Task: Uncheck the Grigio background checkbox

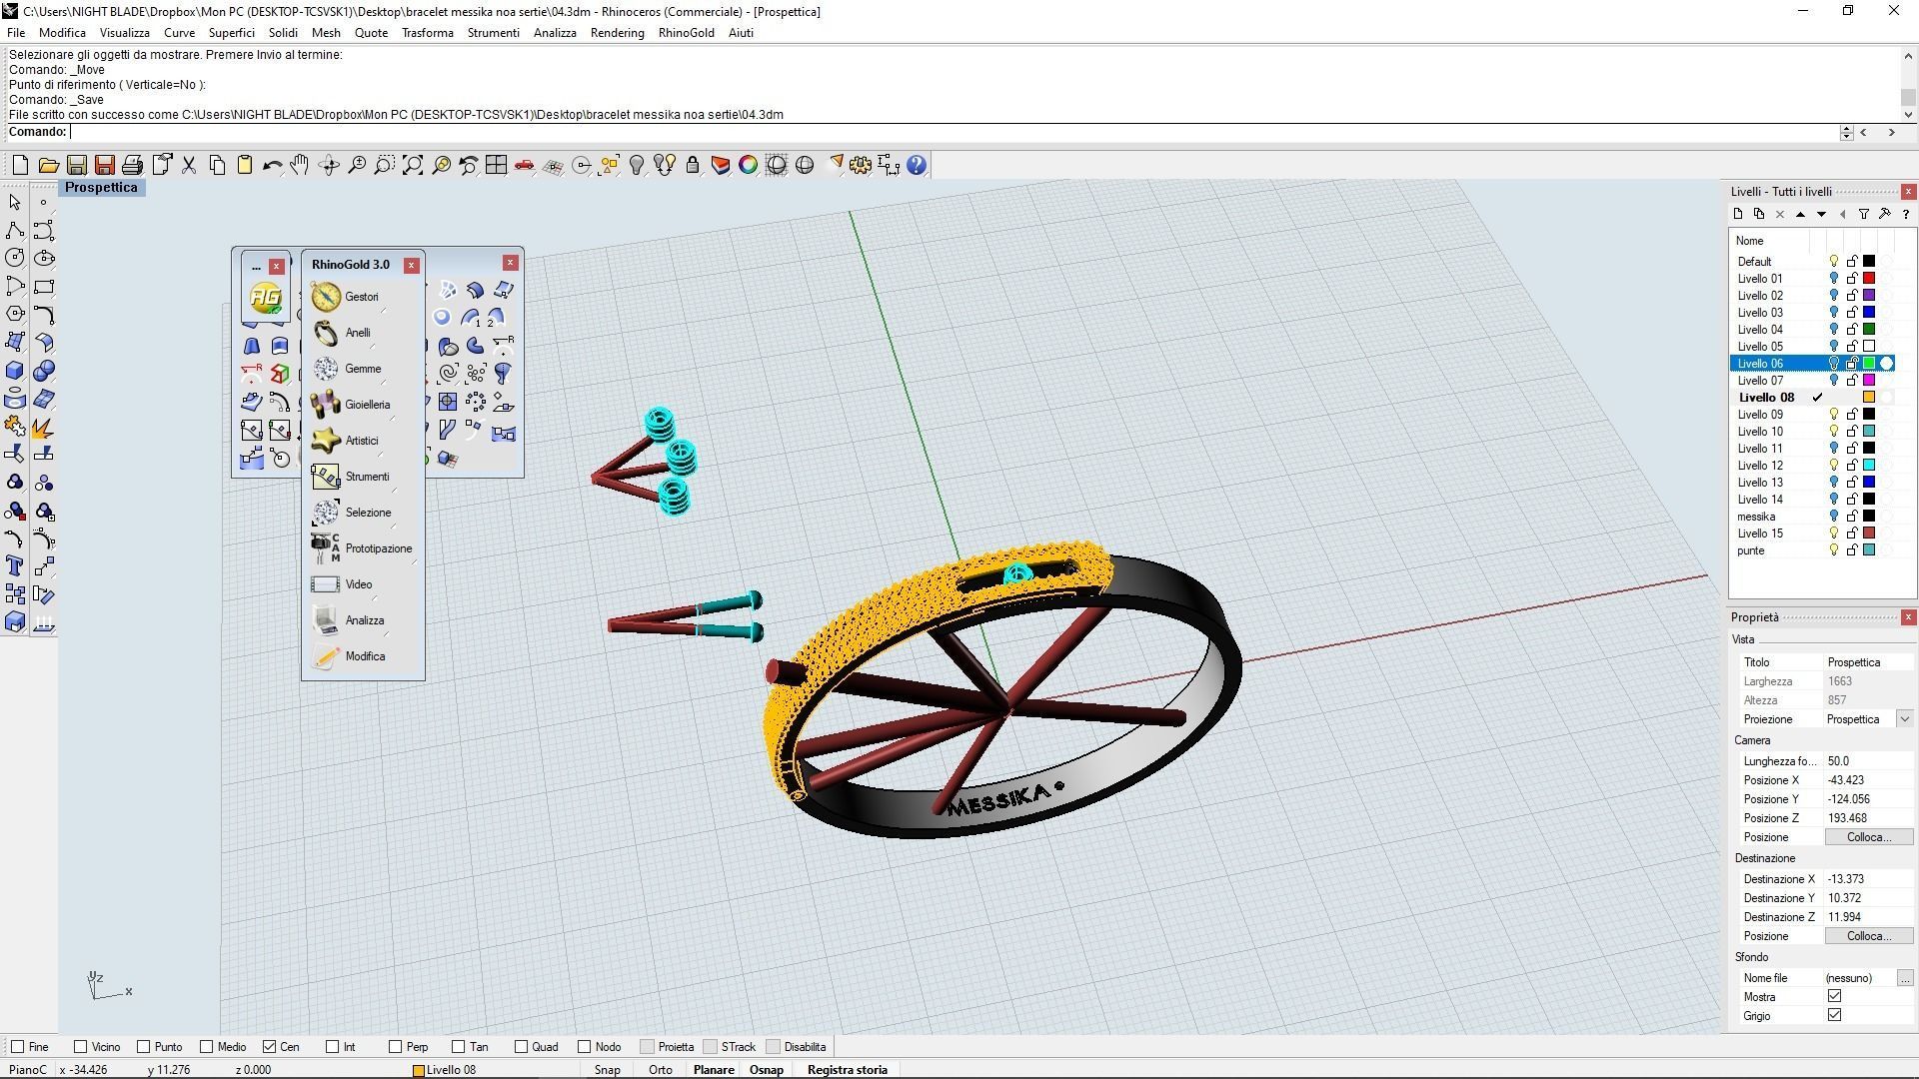Action: coord(1834,1015)
